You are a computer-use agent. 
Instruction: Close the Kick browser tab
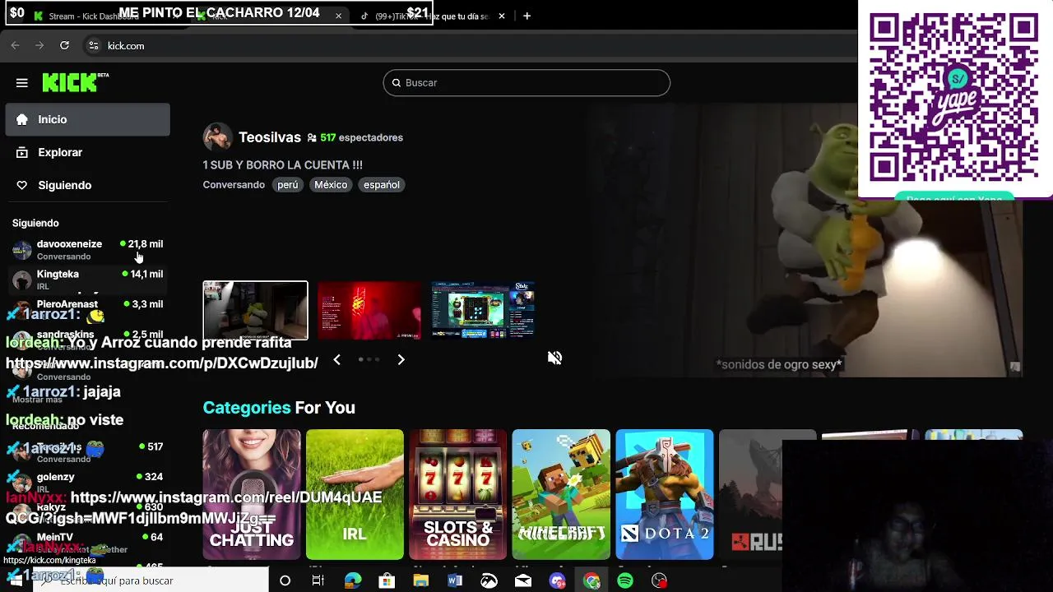click(x=338, y=16)
